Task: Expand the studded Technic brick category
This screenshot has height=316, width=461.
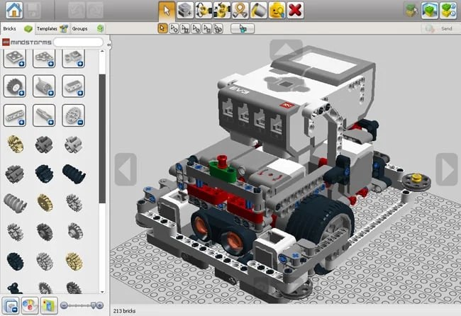Action: click(74, 86)
